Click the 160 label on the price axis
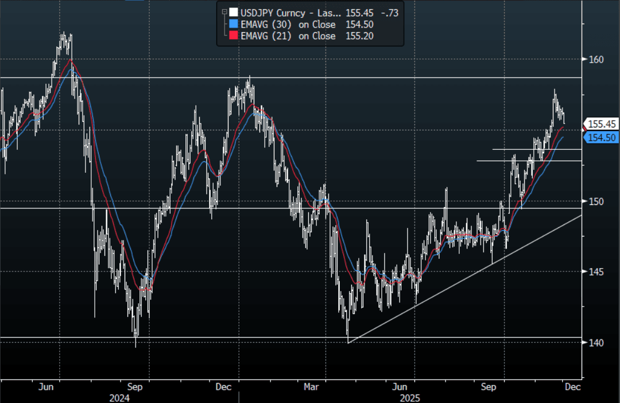The width and height of the screenshot is (620, 403). (x=594, y=59)
